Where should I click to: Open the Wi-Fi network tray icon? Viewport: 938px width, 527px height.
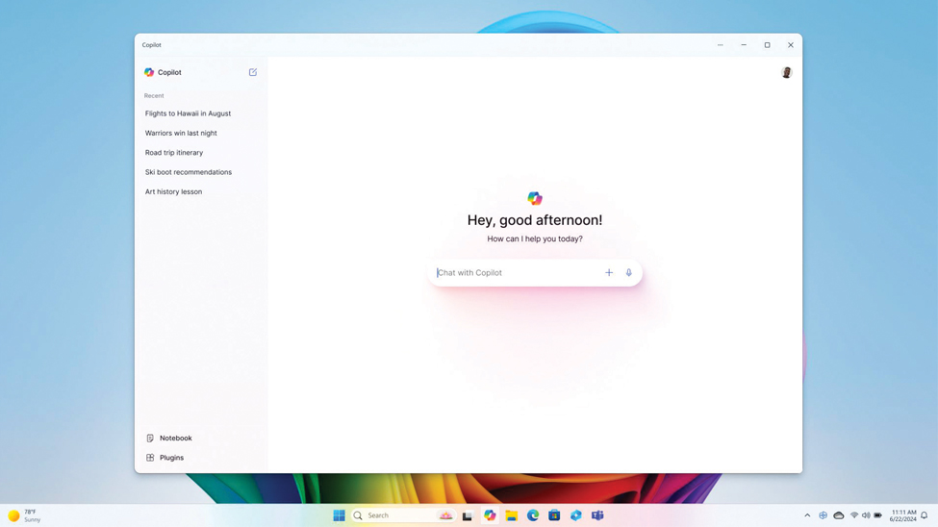click(854, 515)
